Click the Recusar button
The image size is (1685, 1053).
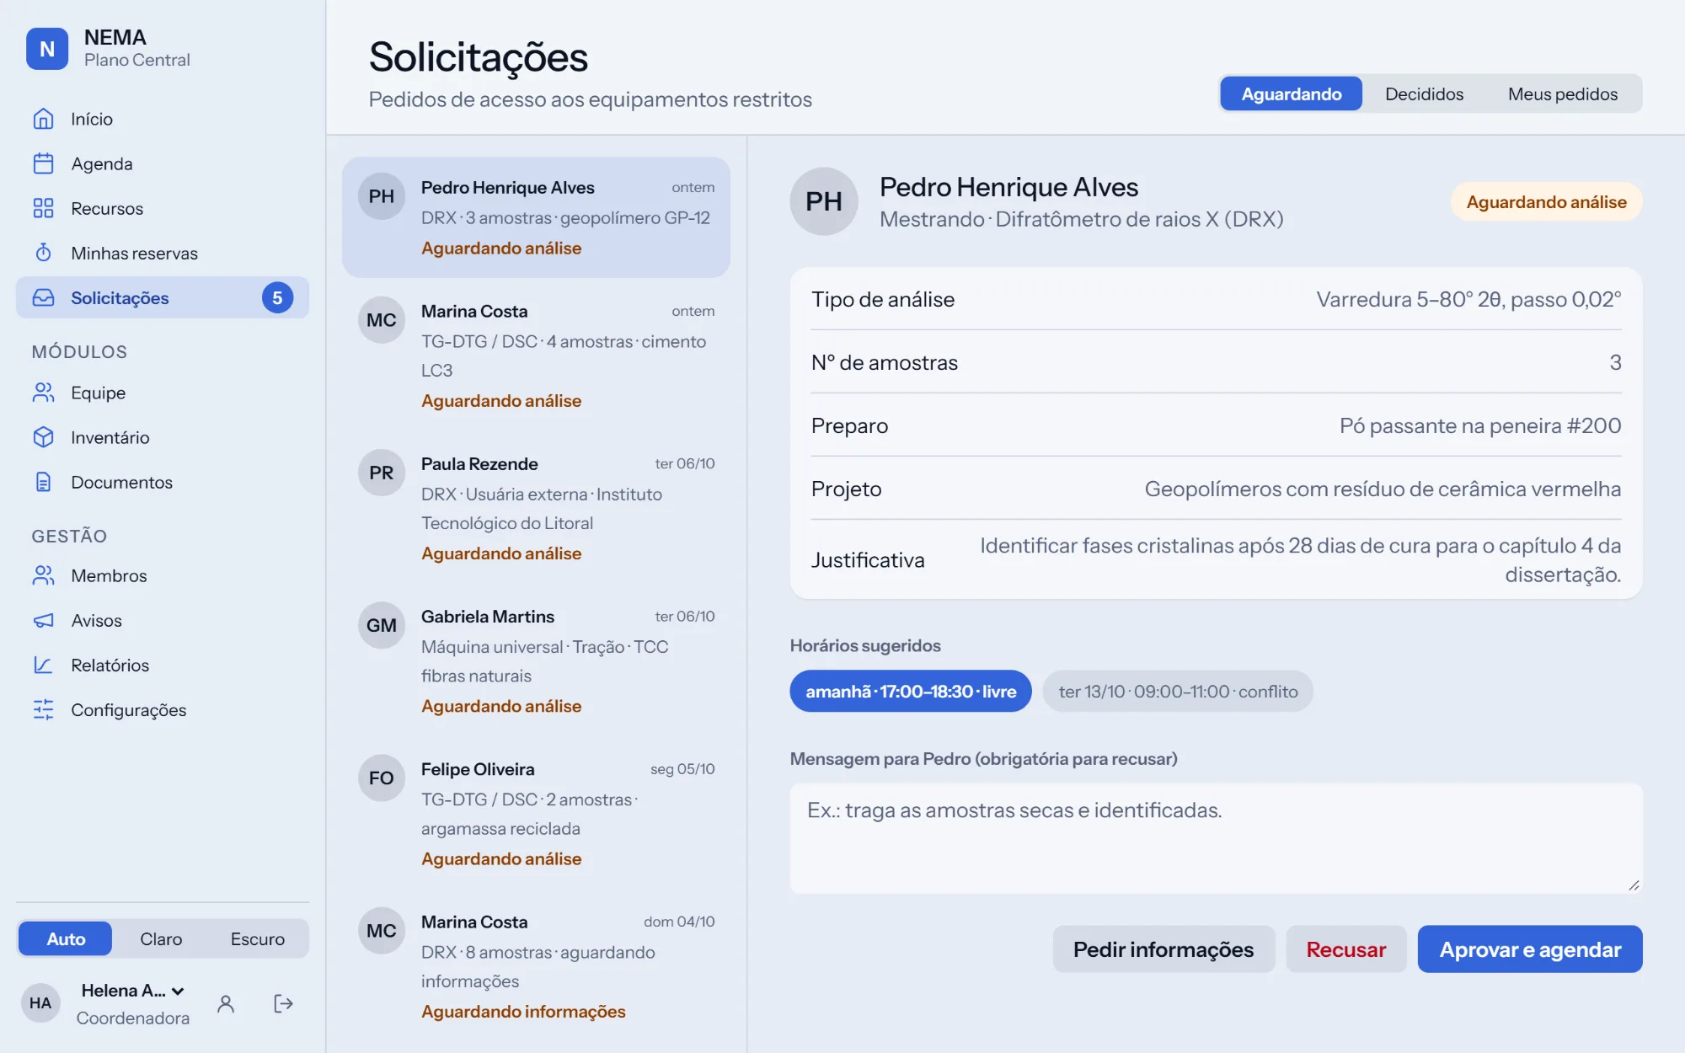1345,949
